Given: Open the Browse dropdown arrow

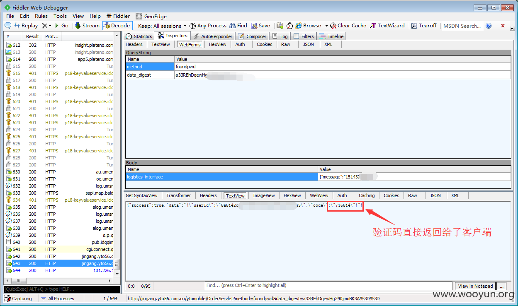Looking at the screenshot, I should point(326,26).
